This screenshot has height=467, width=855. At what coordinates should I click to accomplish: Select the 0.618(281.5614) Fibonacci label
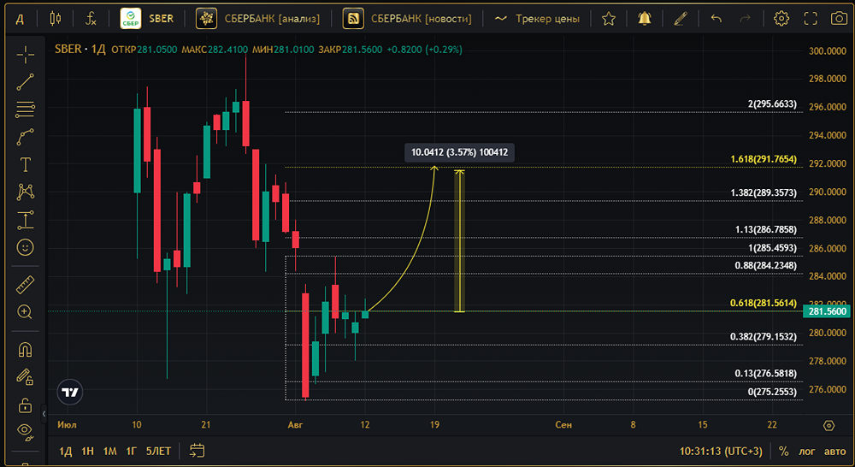coord(764,303)
